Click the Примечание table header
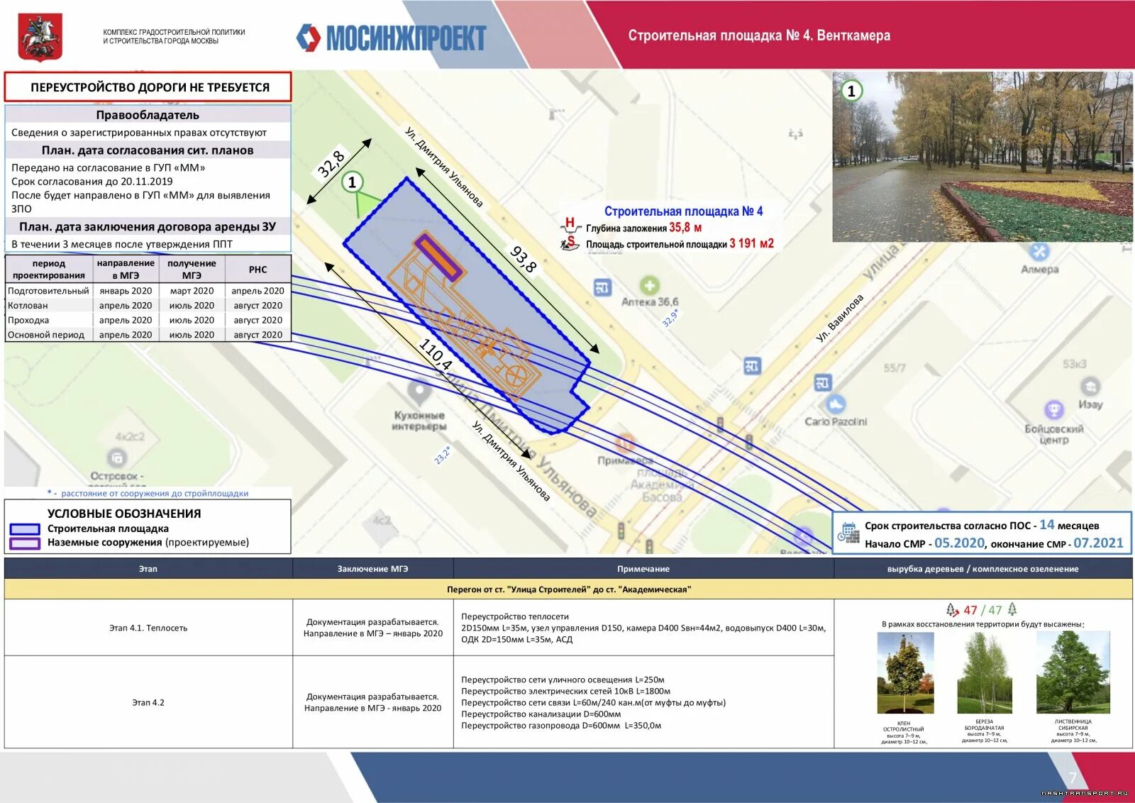The image size is (1135, 803). (x=643, y=569)
